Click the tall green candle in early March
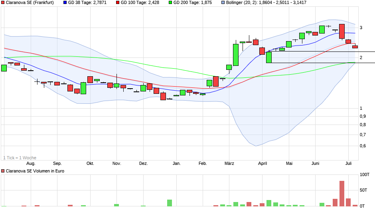Image resolution: width=375 pixels, height=210 pixels. (x=236, y=55)
